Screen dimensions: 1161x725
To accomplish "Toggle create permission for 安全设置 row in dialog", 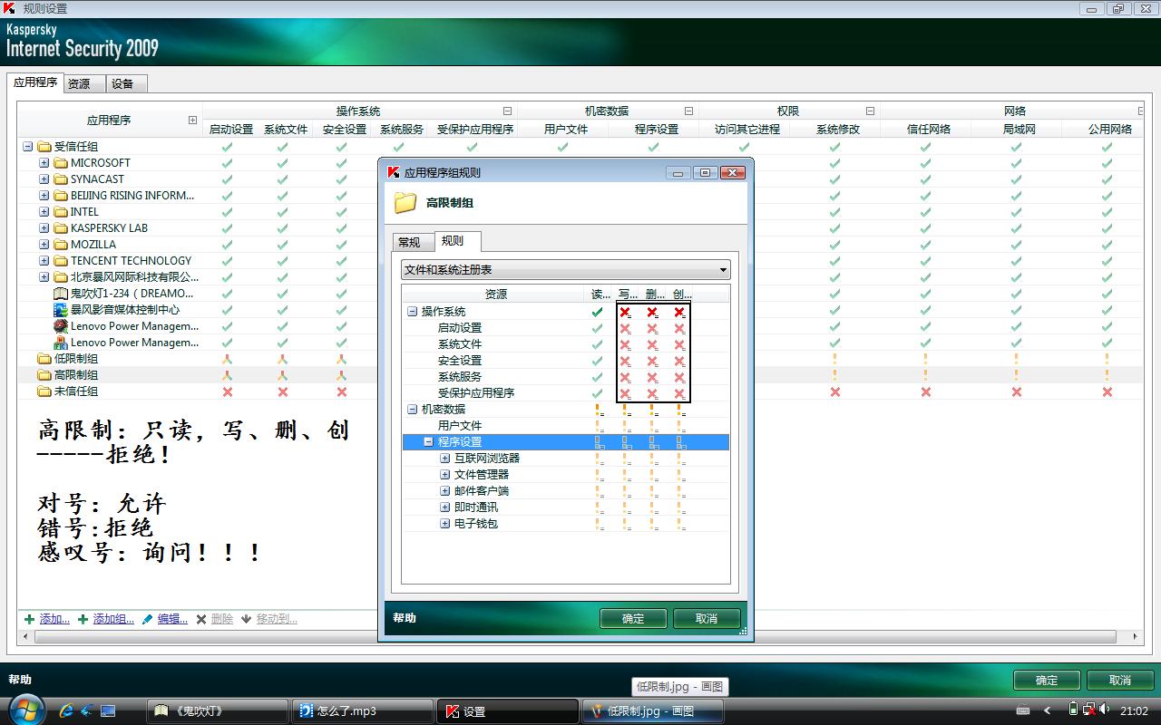I will pos(679,361).
